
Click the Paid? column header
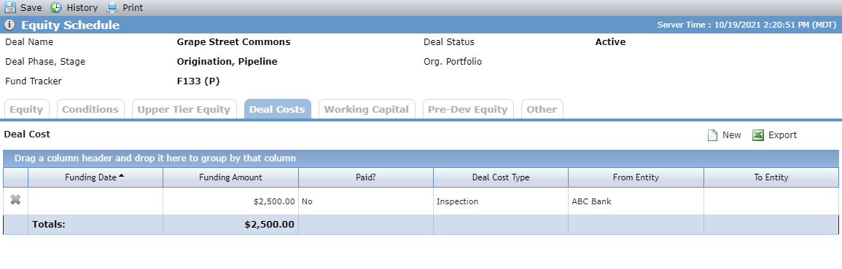[366, 177]
